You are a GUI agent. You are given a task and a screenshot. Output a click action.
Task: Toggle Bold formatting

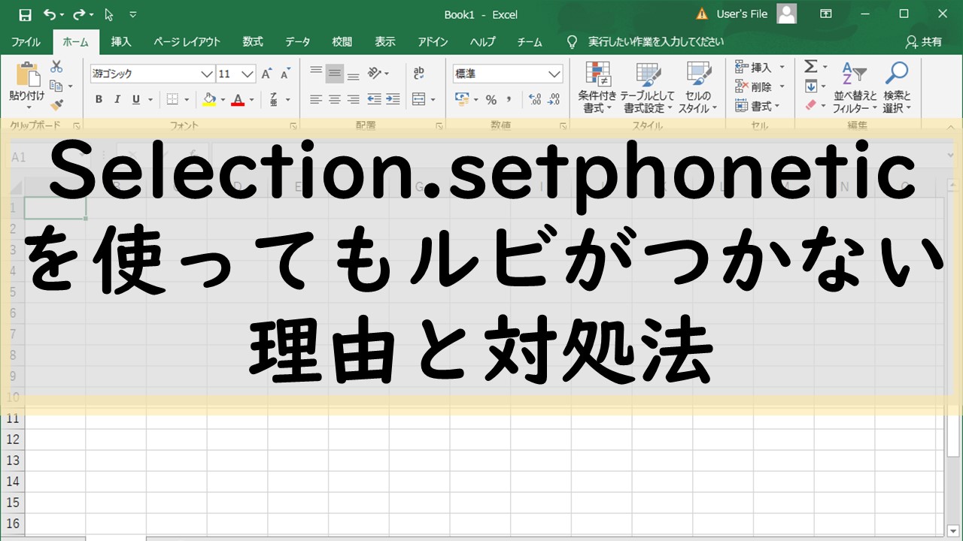(99, 99)
